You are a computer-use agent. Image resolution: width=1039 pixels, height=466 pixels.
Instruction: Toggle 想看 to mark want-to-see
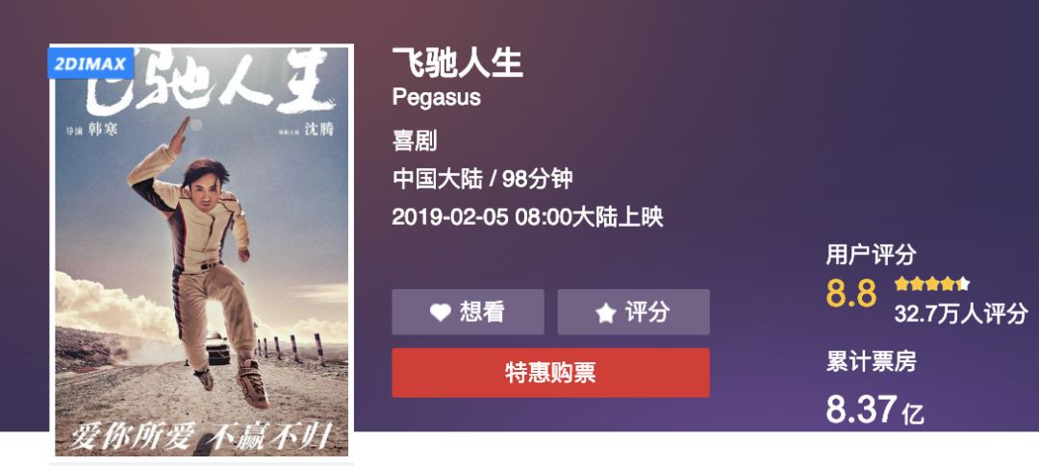(x=468, y=311)
